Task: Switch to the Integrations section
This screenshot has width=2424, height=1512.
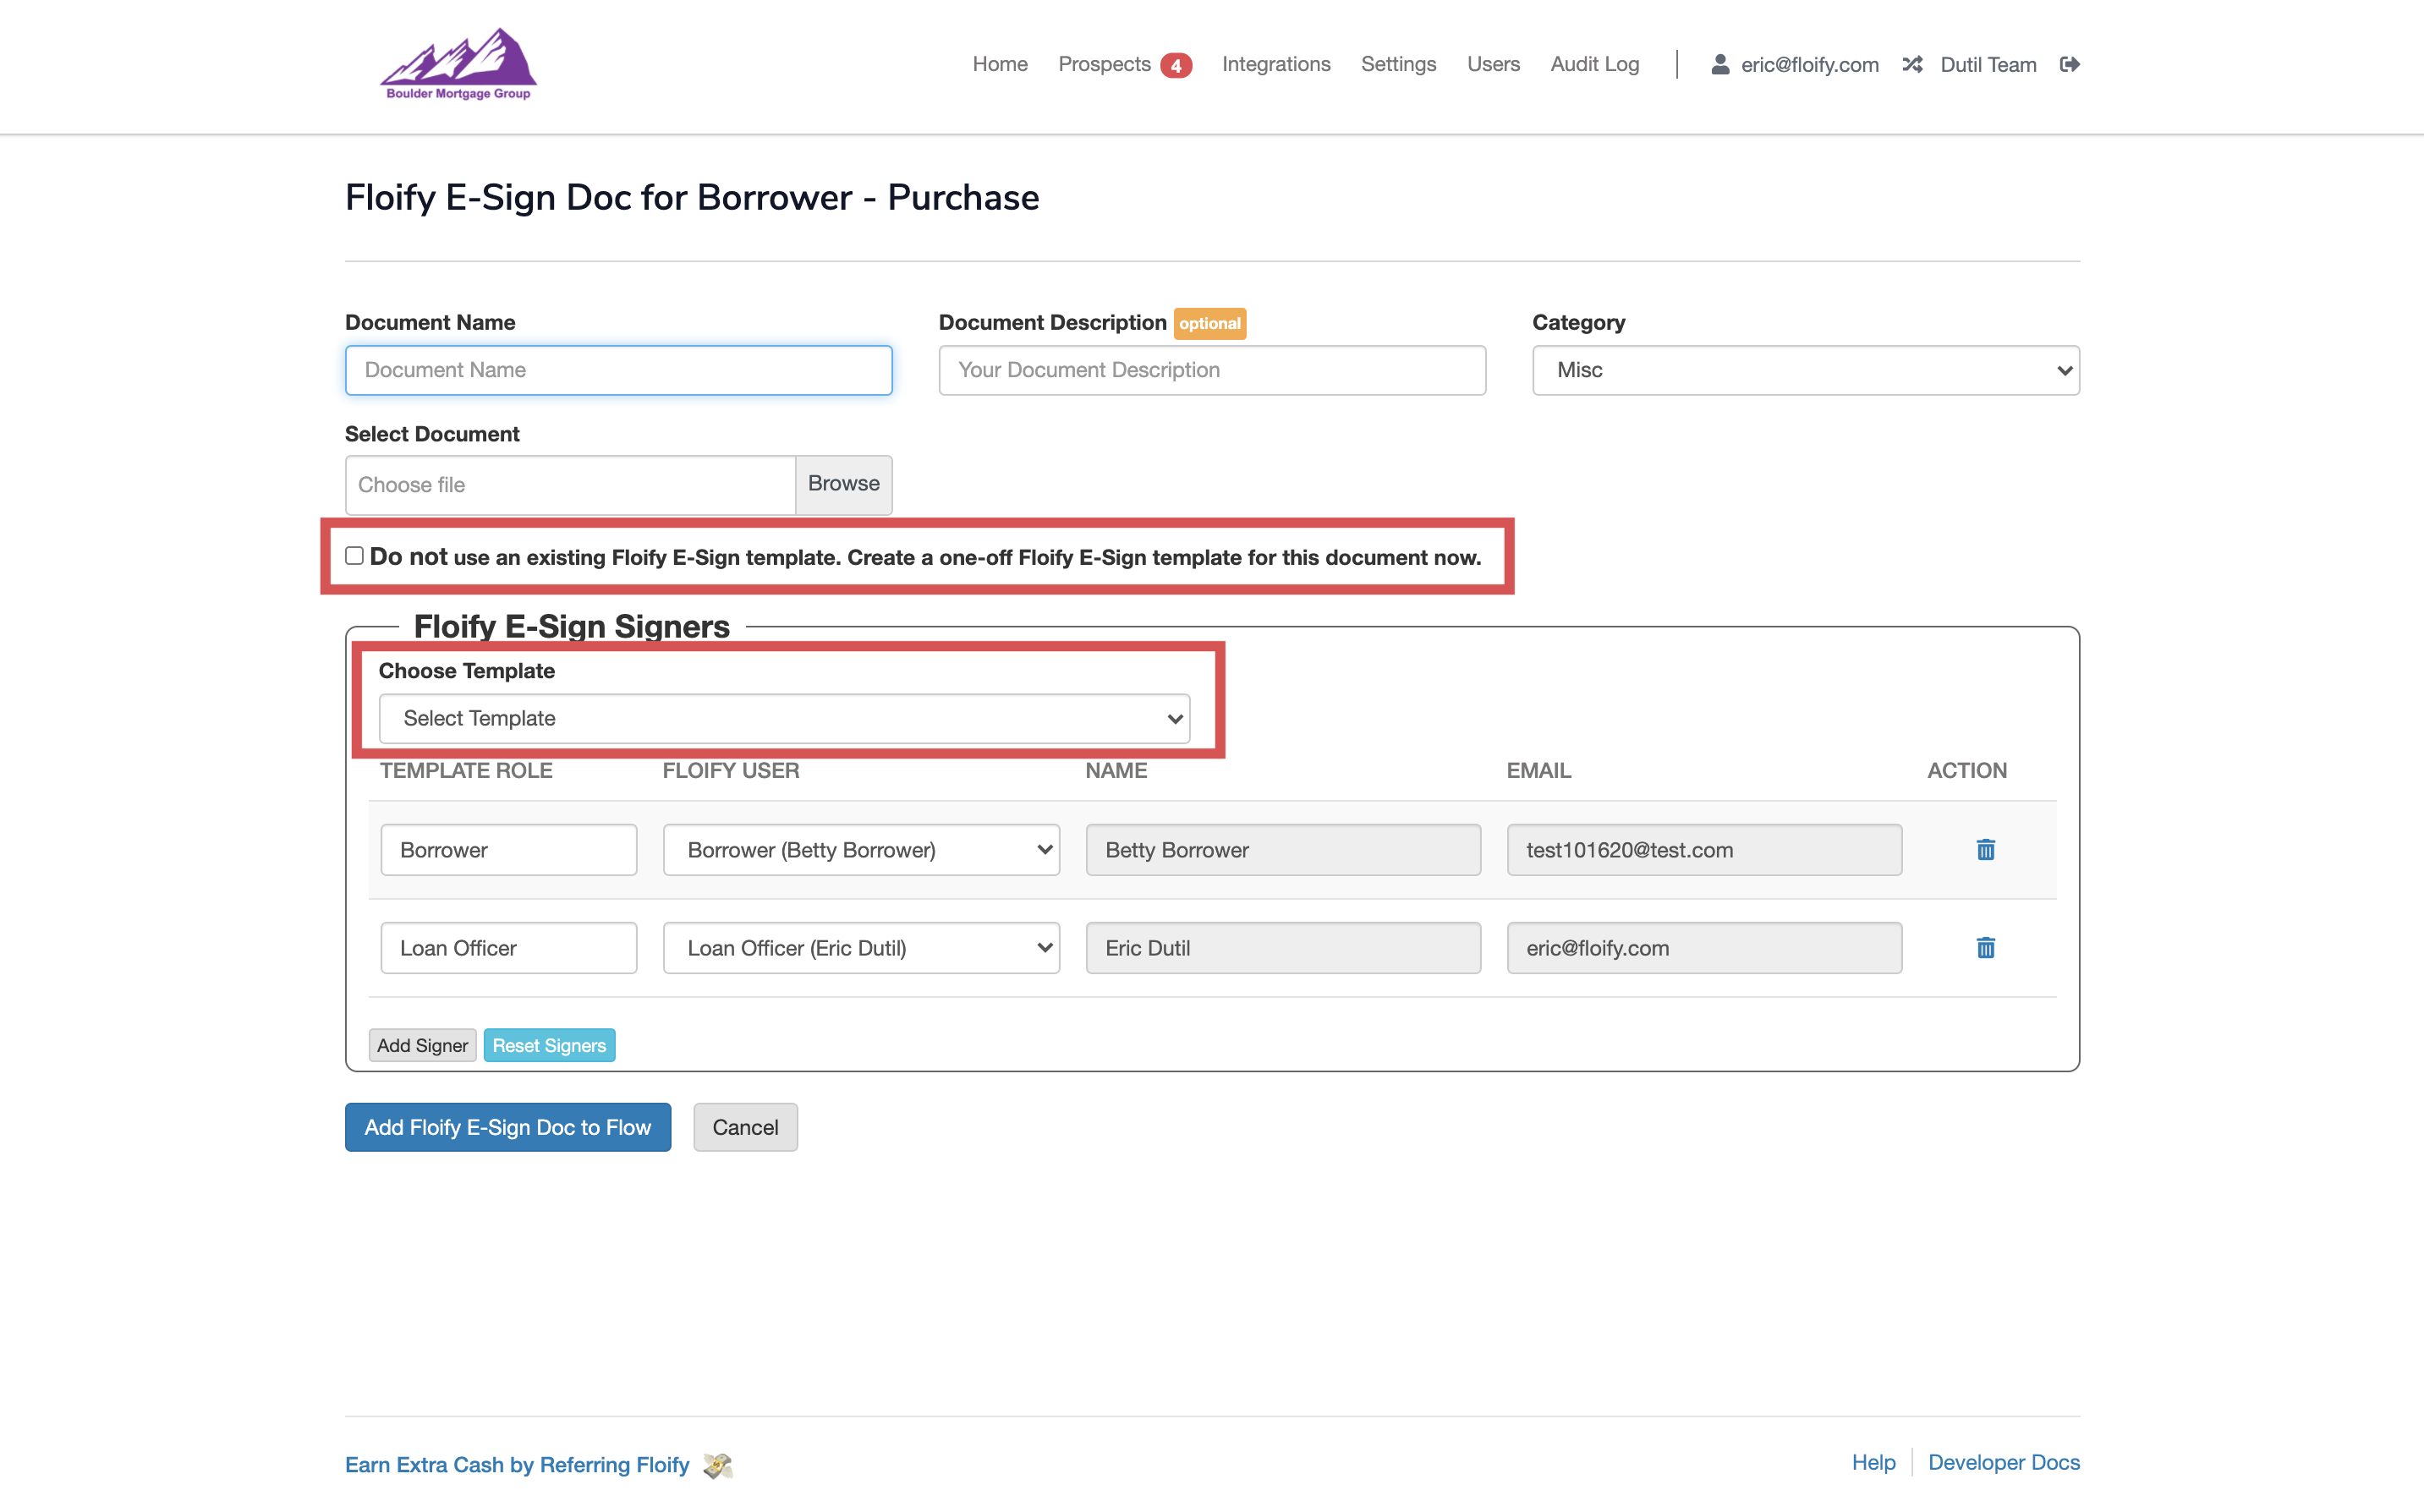Action: click(x=1276, y=64)
